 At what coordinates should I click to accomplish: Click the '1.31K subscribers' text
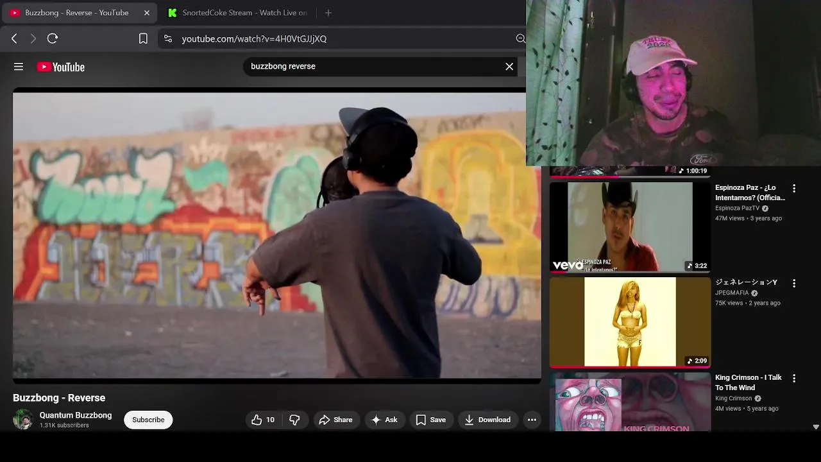click(64, 425)
